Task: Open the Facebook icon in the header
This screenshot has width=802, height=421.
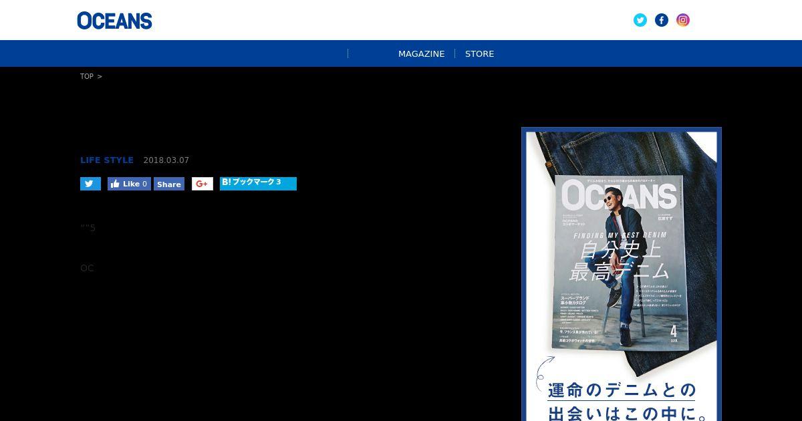Action: 662,20
